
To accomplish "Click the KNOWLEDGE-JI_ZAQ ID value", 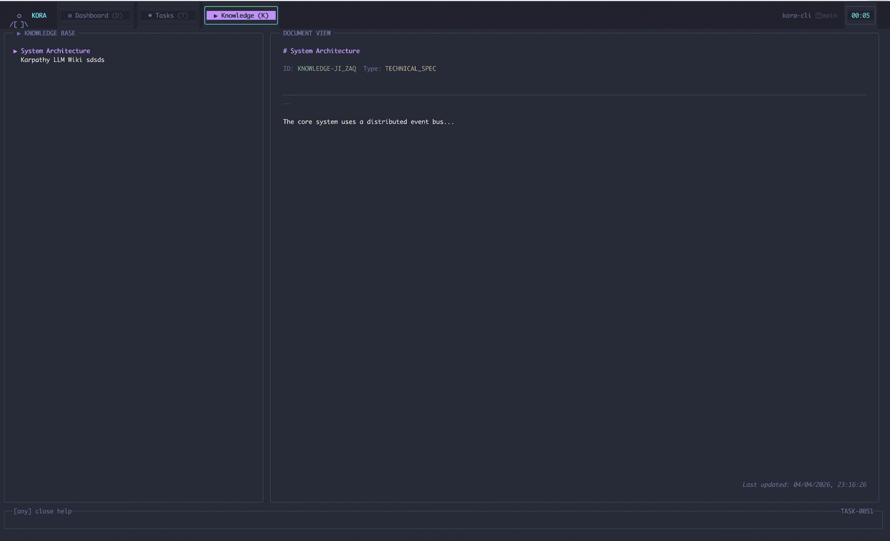I will pyautogui.click(x=327, y=69).
